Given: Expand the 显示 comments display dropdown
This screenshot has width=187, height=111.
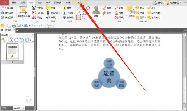Looking at the screenshot, I should click(146, 17).
